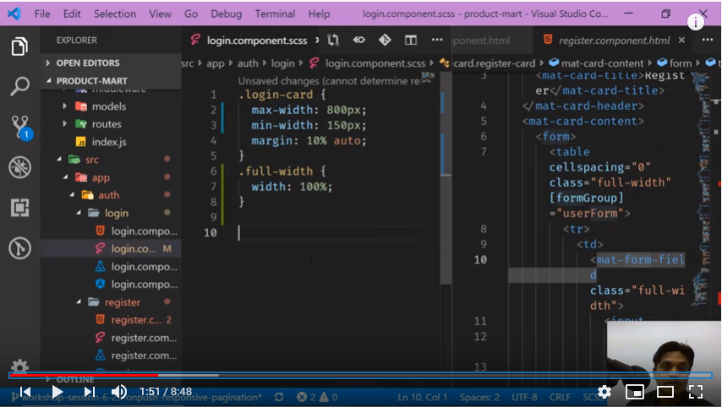722x407 pixels.
Task: Collapse the register folder
Action: pos(122,302)
